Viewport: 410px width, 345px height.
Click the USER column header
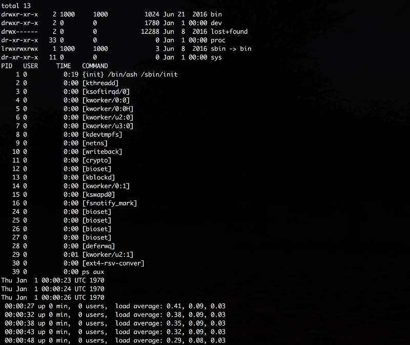click(31, 66)
